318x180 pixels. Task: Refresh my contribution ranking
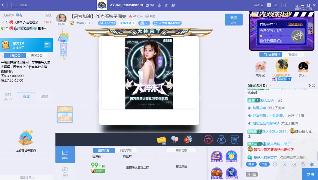[x=313, y=85]
